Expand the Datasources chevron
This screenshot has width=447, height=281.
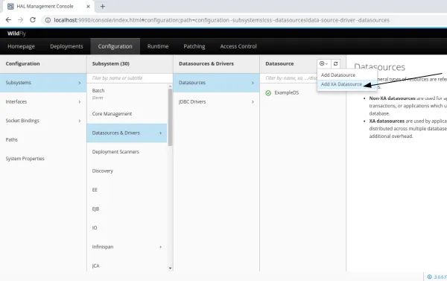[x=253, y=83]
